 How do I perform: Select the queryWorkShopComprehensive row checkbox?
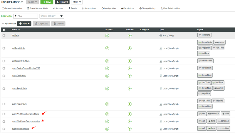coord(4,122)
